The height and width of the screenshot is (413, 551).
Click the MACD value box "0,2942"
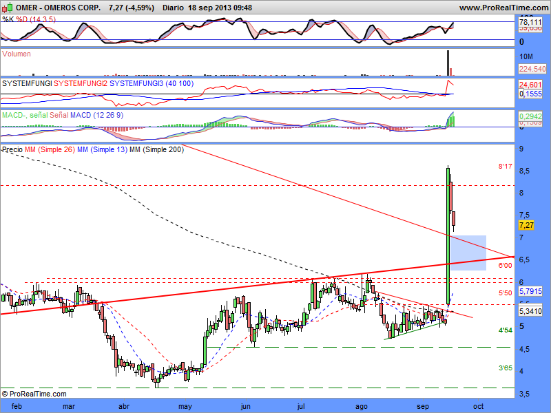click(530, 116)
